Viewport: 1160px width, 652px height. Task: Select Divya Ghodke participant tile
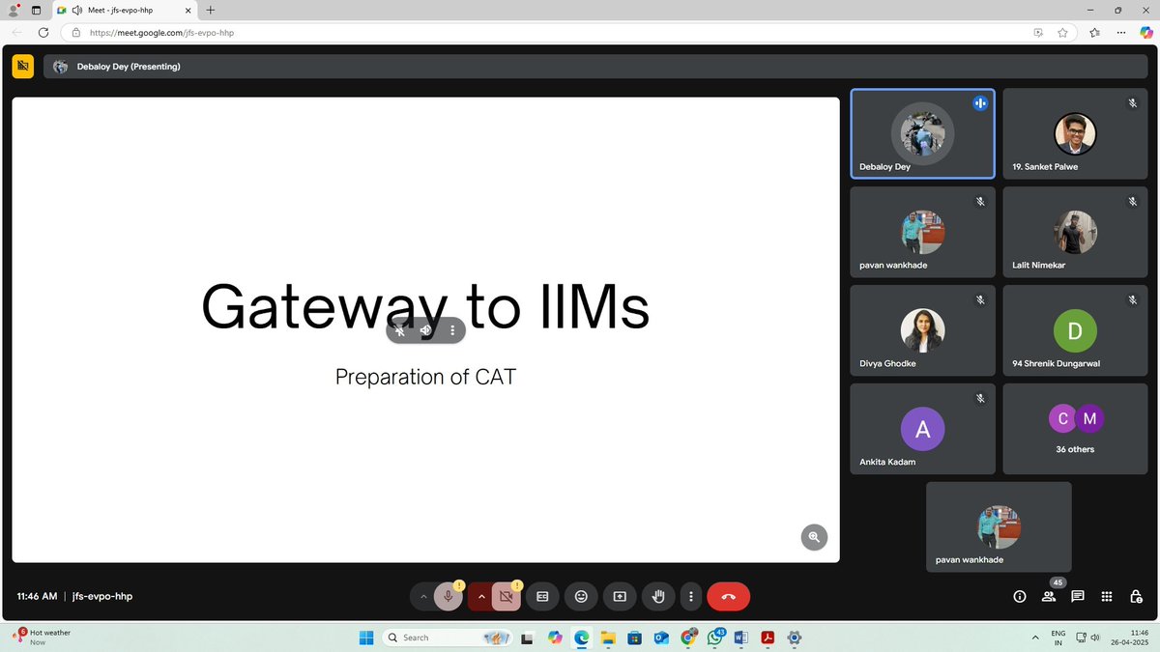click(x=922, y=330)
